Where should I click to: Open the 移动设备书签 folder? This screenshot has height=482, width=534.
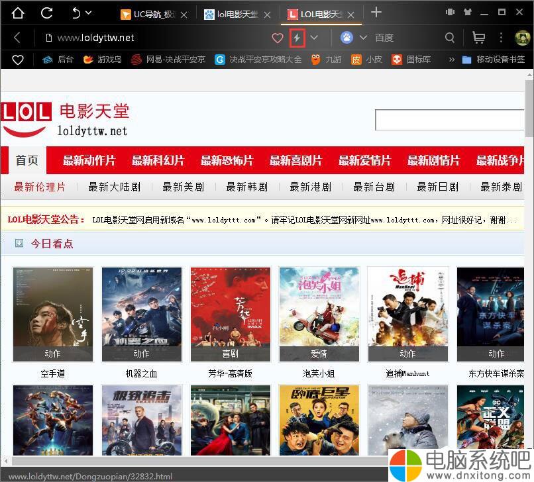click(x=494, y=60)
